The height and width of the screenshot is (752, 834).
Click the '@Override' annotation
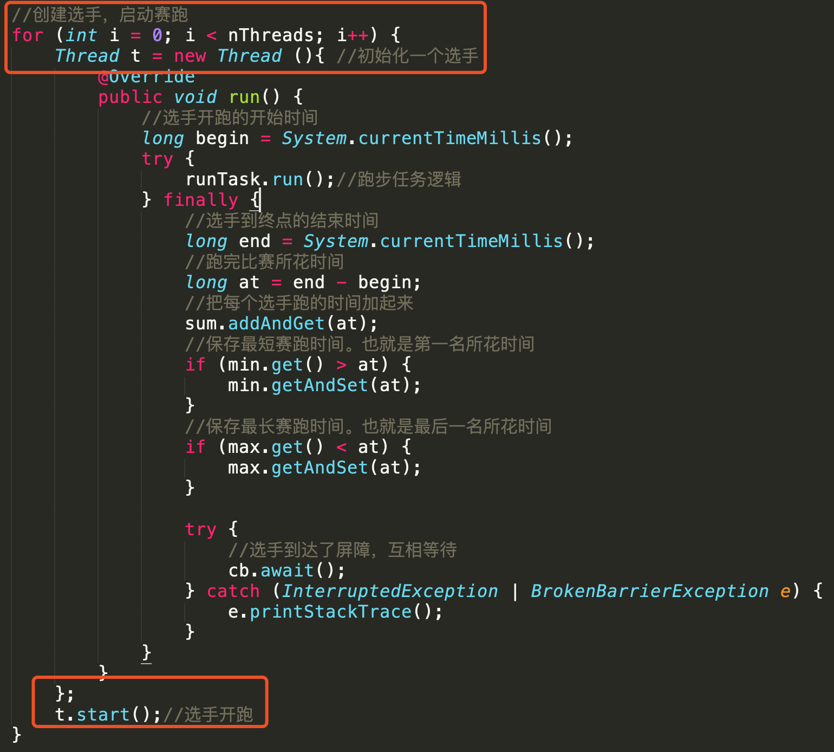146,76
